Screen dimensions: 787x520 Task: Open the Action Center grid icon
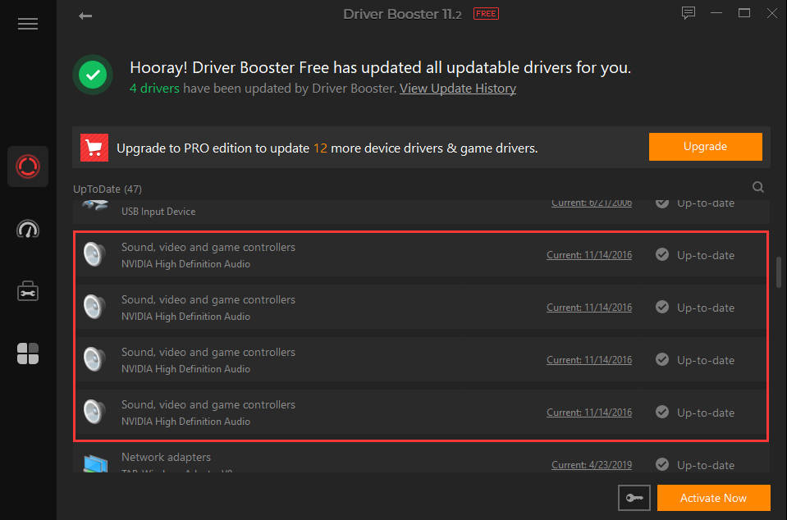pos(28,354)
